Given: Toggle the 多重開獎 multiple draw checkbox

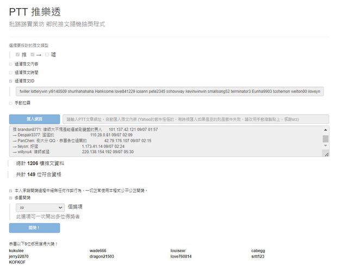Looking at the screenshot, I should (10, 198).
